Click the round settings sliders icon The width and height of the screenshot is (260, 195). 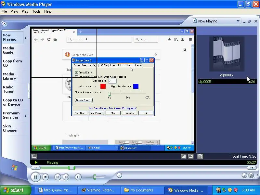tap(120, 175)
